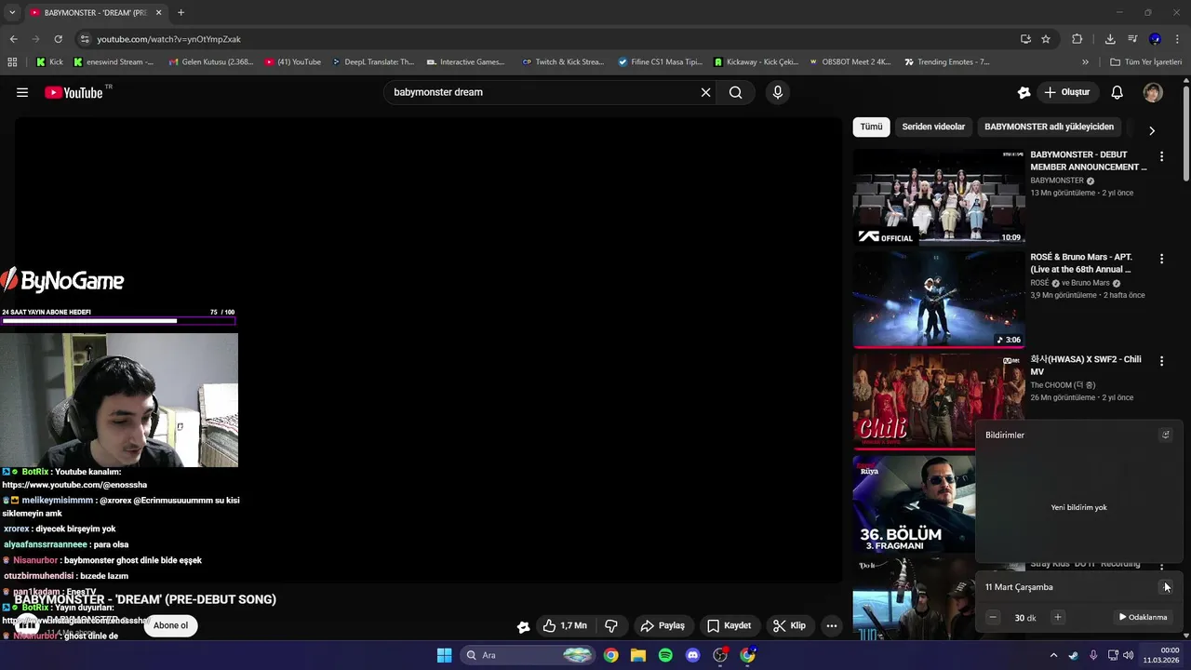Click sparkle icon left of like button
Screen dimensions: 1191x670
click(524, 626)
